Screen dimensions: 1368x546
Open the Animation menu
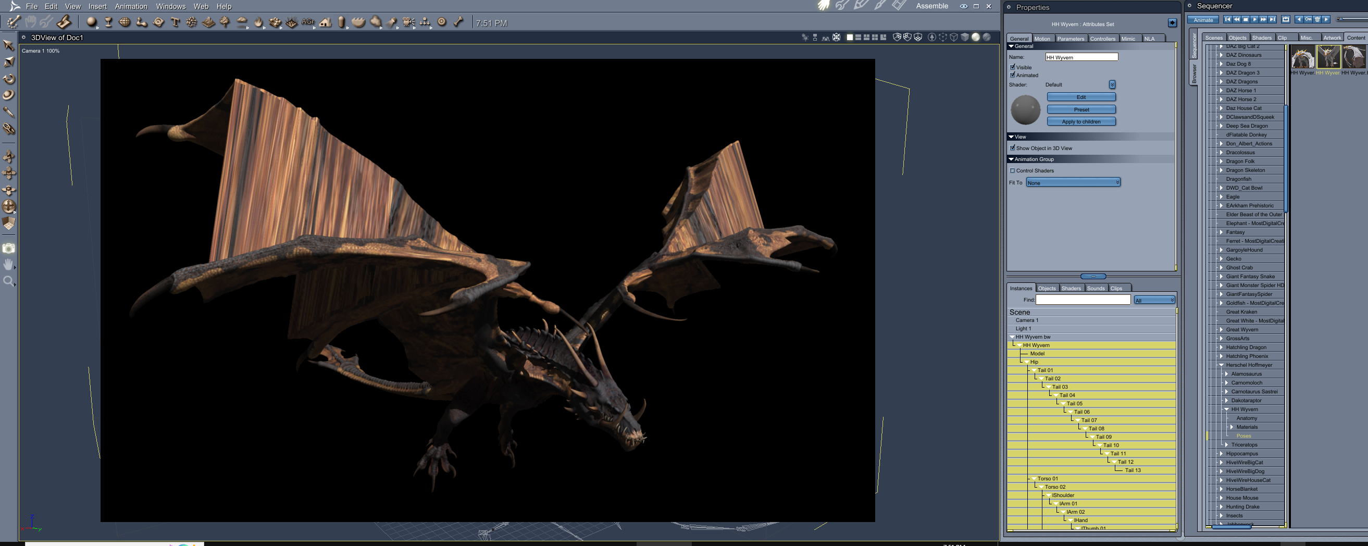click(x=131, y=6)
